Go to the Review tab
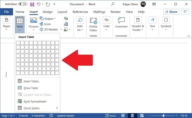The width and height of the screenshot is (192, 118). click(x=115, y=12)
